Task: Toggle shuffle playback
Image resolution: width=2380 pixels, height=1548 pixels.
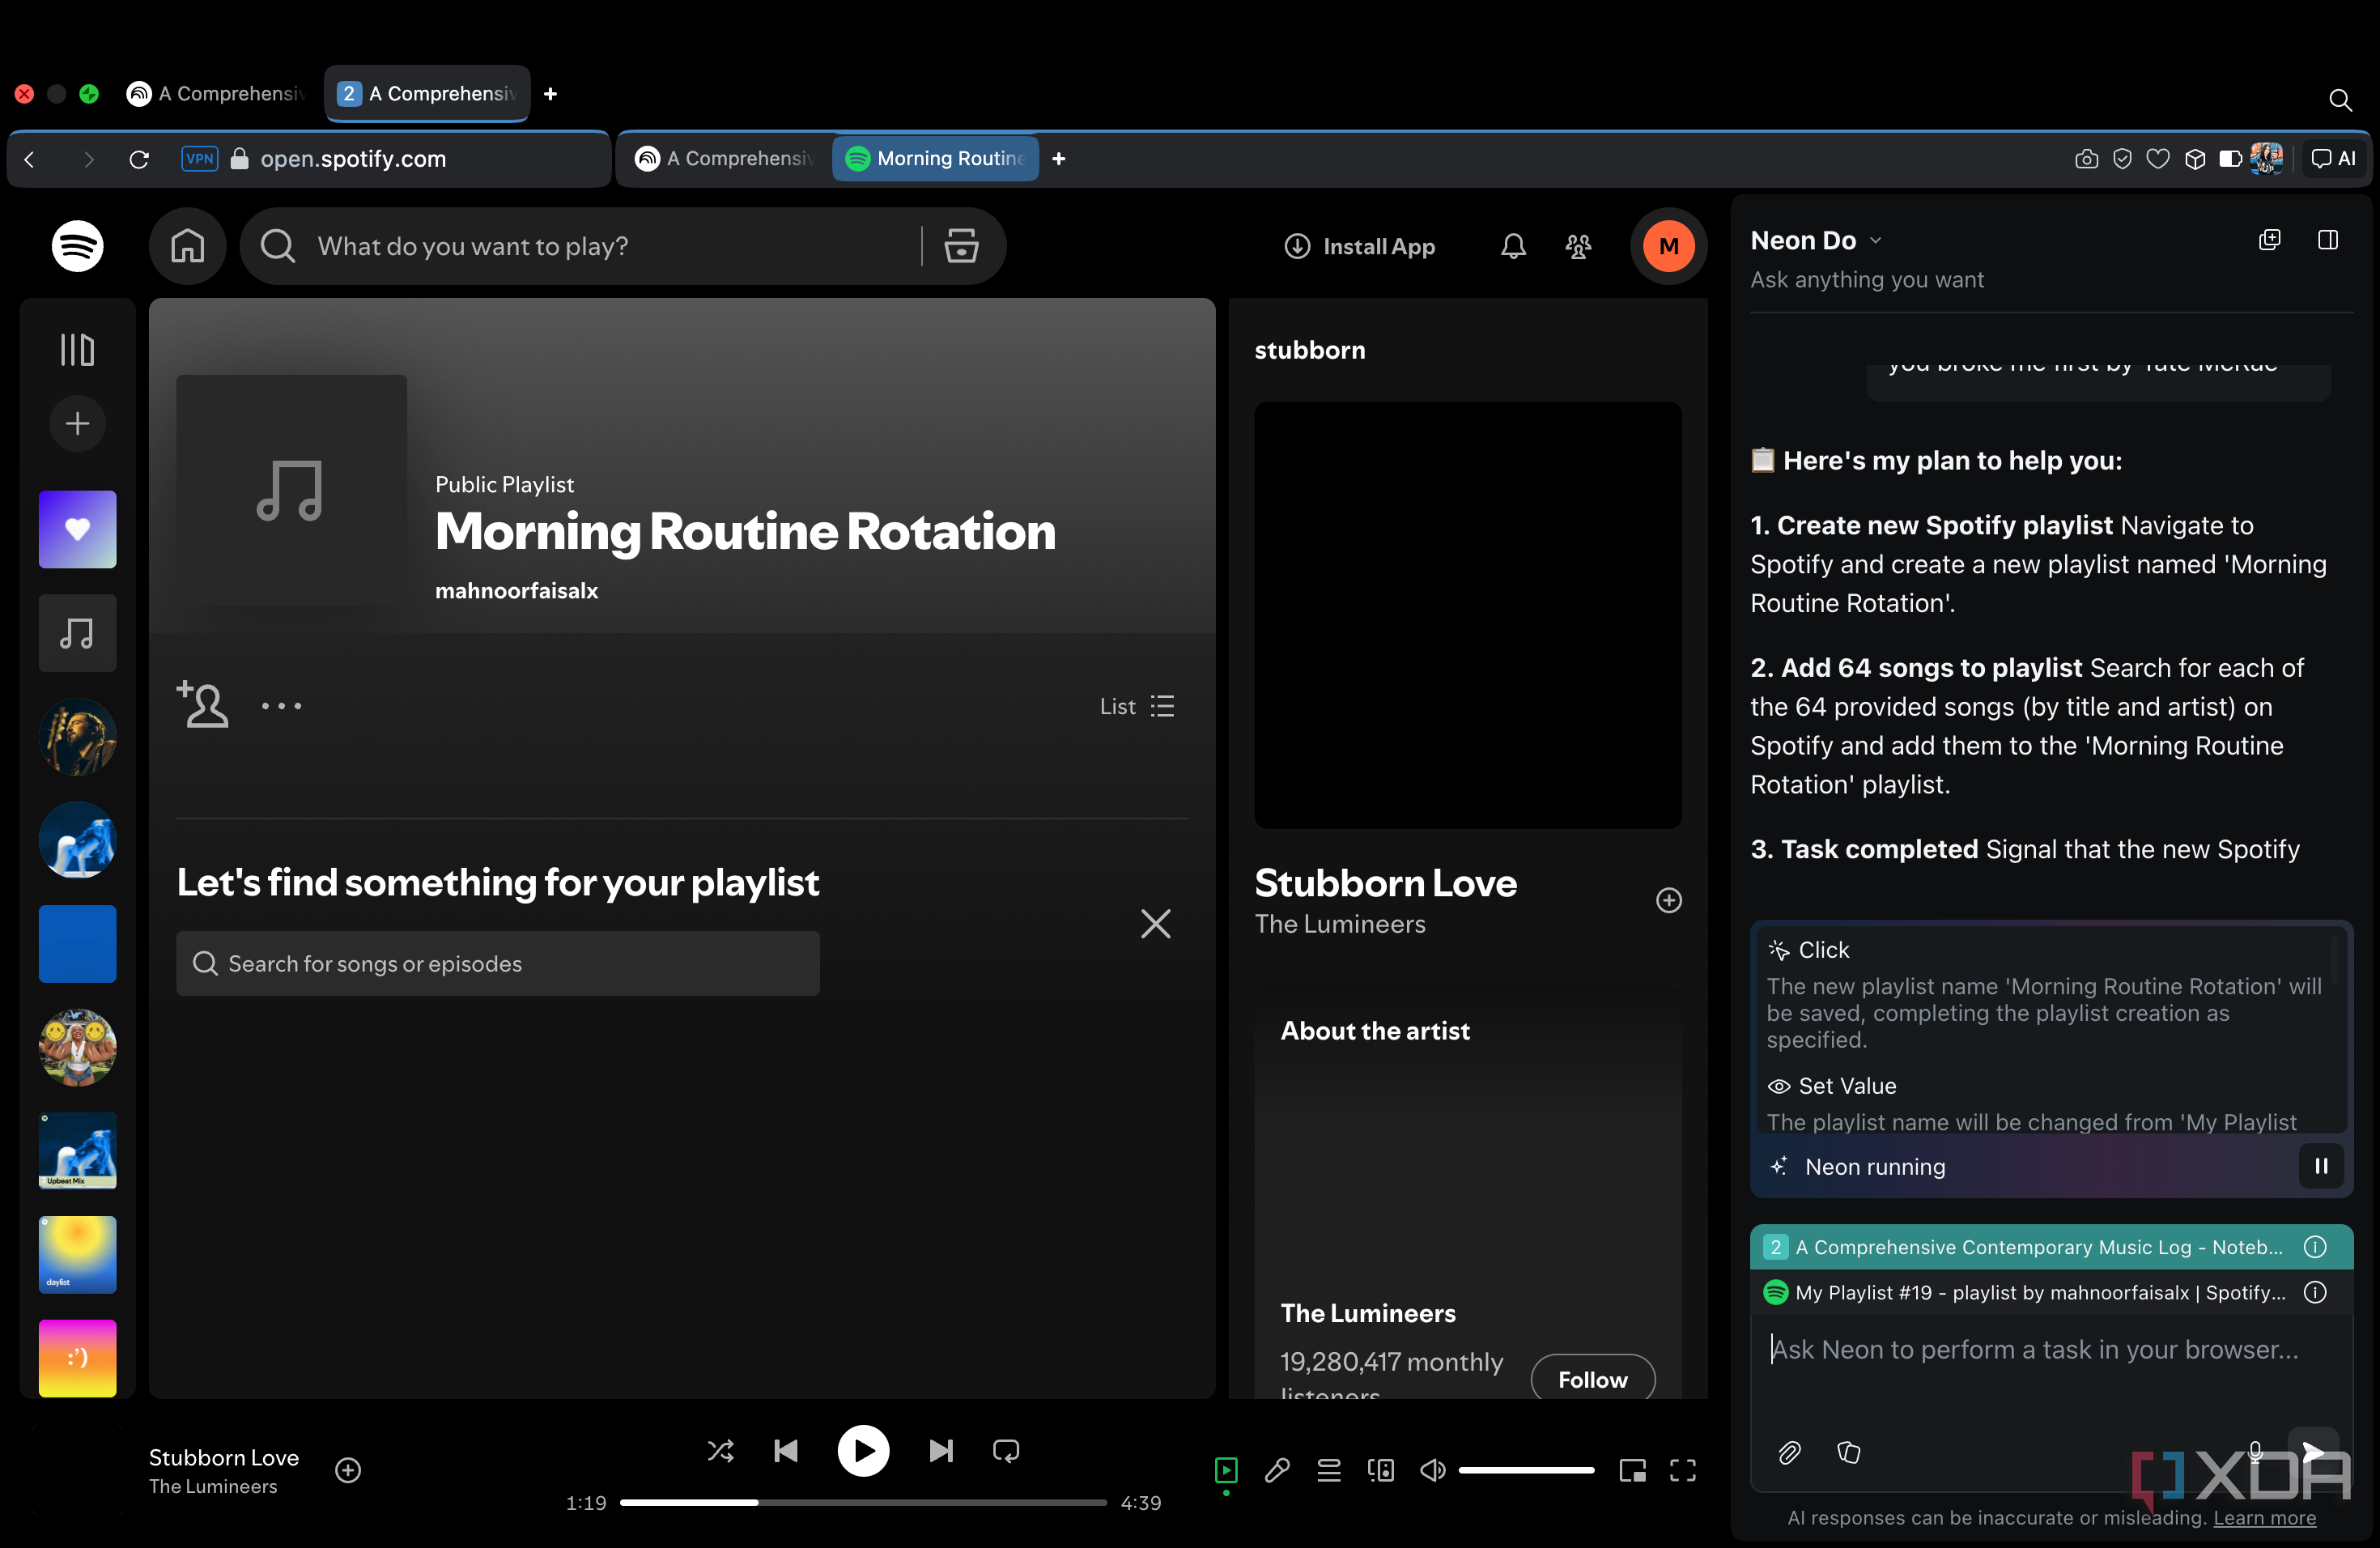Action: point(720,1450)
